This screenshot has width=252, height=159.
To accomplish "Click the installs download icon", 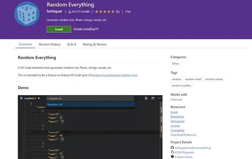I will point(70,11).
